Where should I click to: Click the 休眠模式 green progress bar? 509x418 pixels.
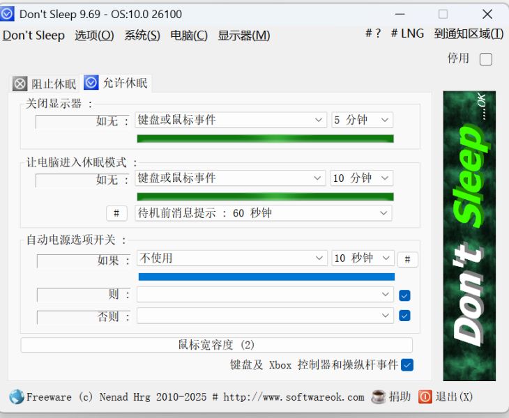265,196
